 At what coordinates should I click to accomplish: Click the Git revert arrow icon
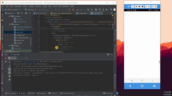point(92,10)
